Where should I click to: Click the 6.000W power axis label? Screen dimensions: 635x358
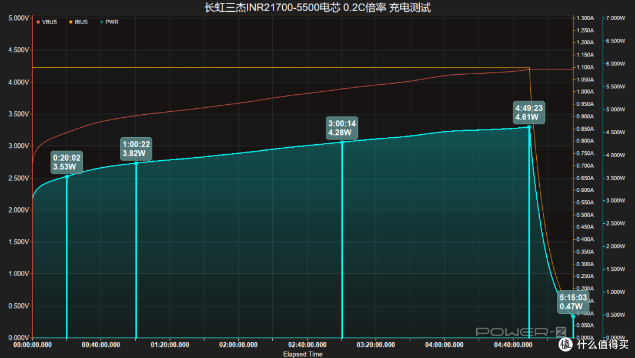[616, 64]
